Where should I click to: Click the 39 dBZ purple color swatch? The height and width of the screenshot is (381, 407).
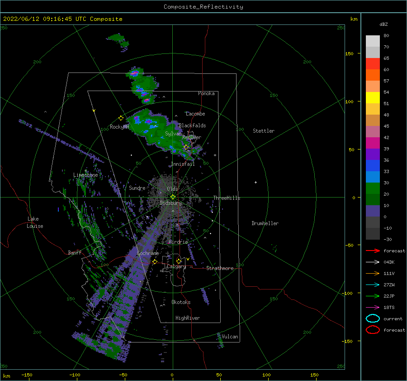click(x=373, y=154)
